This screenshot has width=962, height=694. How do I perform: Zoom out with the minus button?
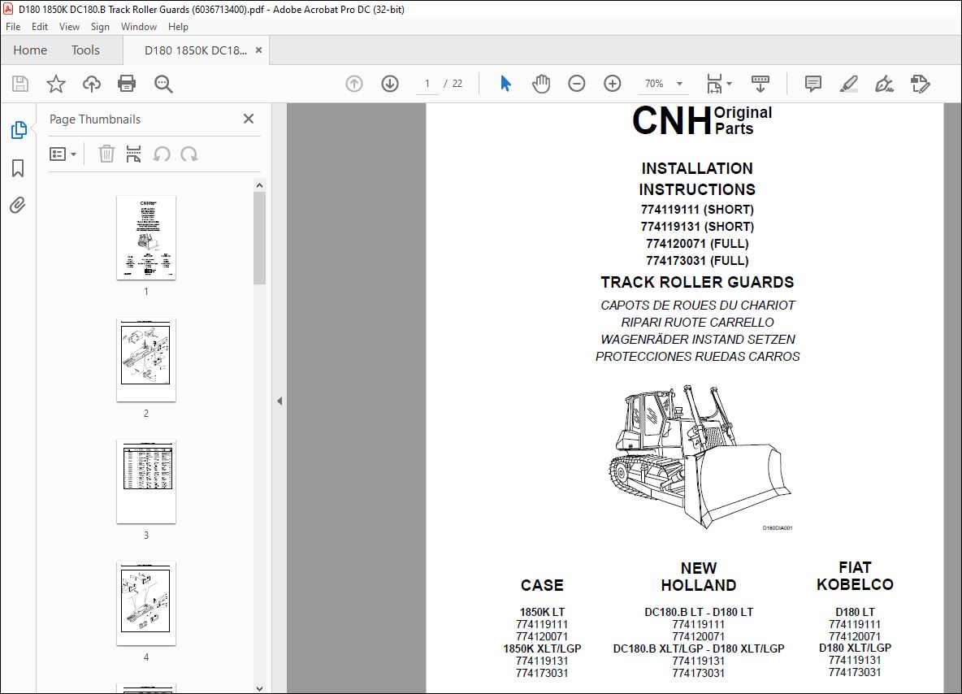pyautogui.click(x=577, y=84)
